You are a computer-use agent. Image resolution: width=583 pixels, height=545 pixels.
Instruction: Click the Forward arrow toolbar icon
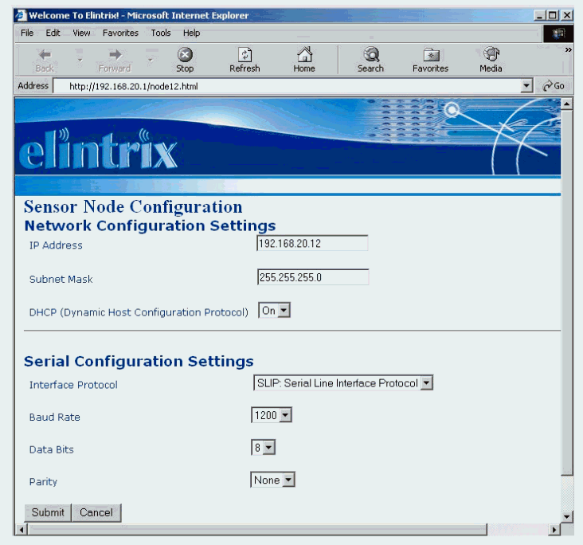tap(115, 55)
